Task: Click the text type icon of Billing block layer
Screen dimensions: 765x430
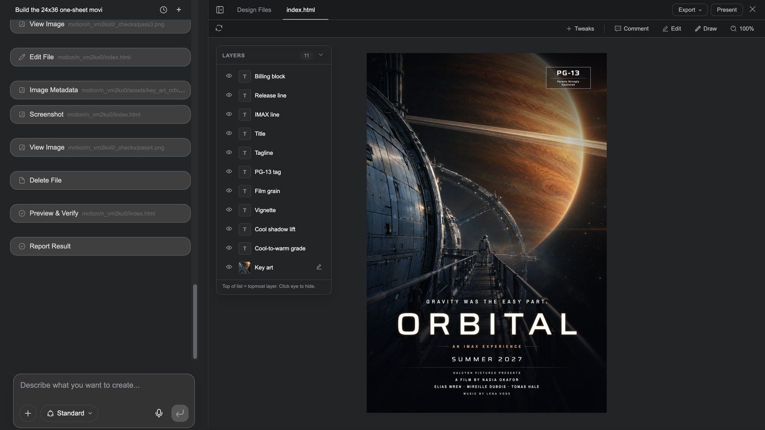Action: [244, 76]
